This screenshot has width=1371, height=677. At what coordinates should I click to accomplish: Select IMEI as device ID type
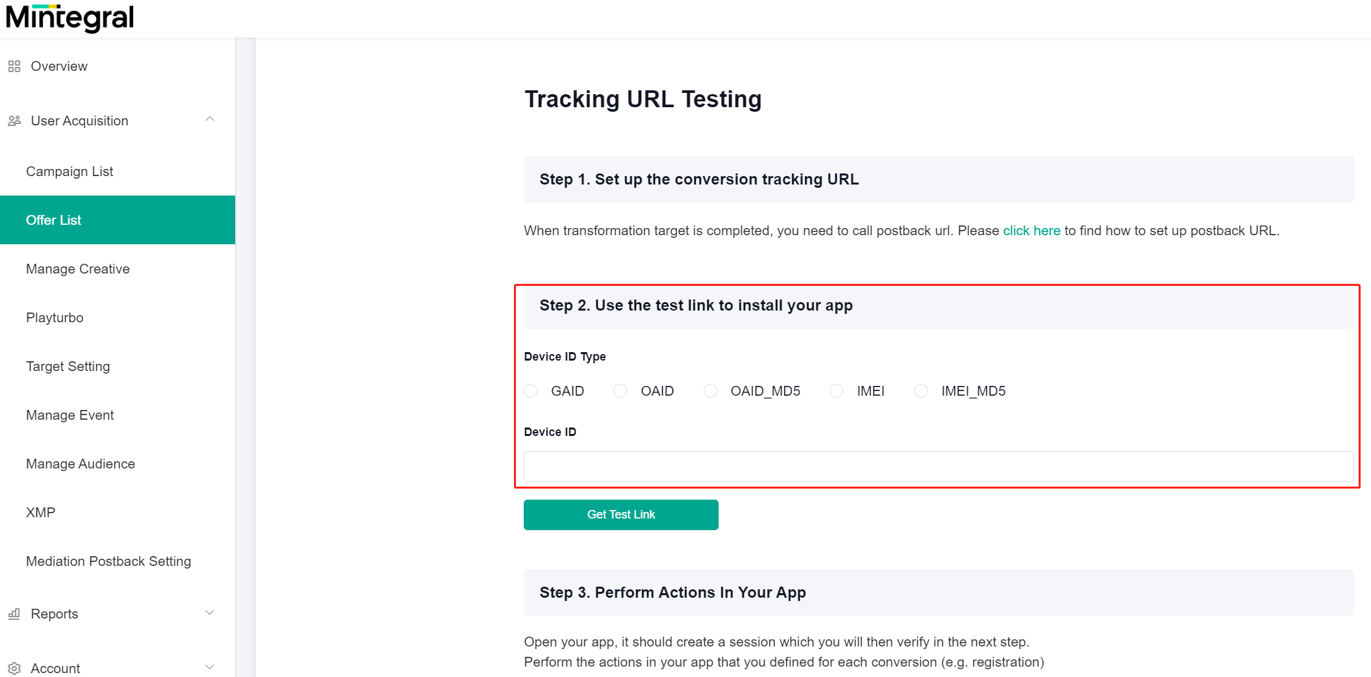pyautogui.click(x=837, y=391)
